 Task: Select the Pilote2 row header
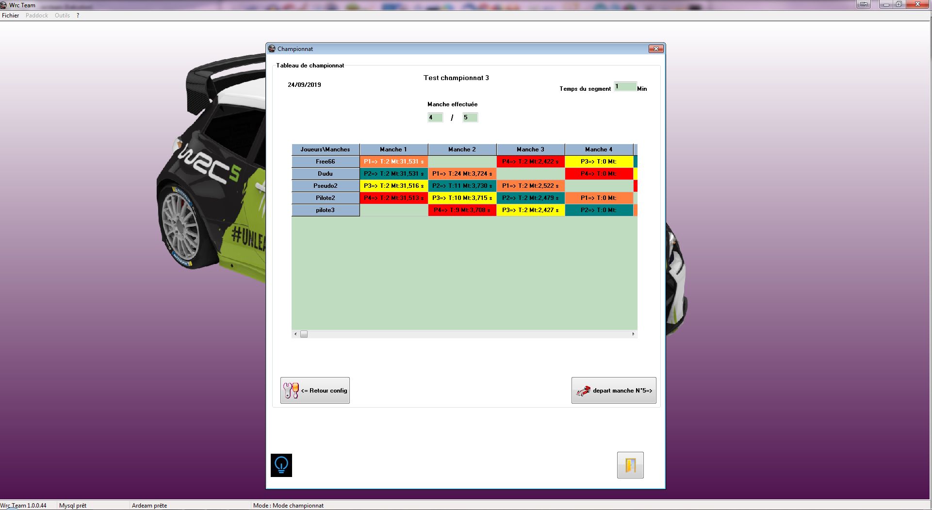[325, 198]
